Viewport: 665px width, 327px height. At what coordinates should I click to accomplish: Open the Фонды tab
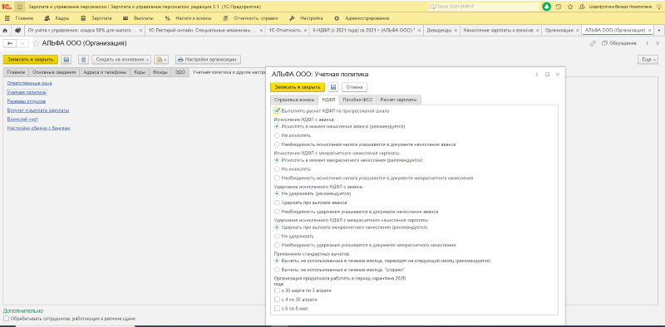pyautogui.click(x=160, y=72)
